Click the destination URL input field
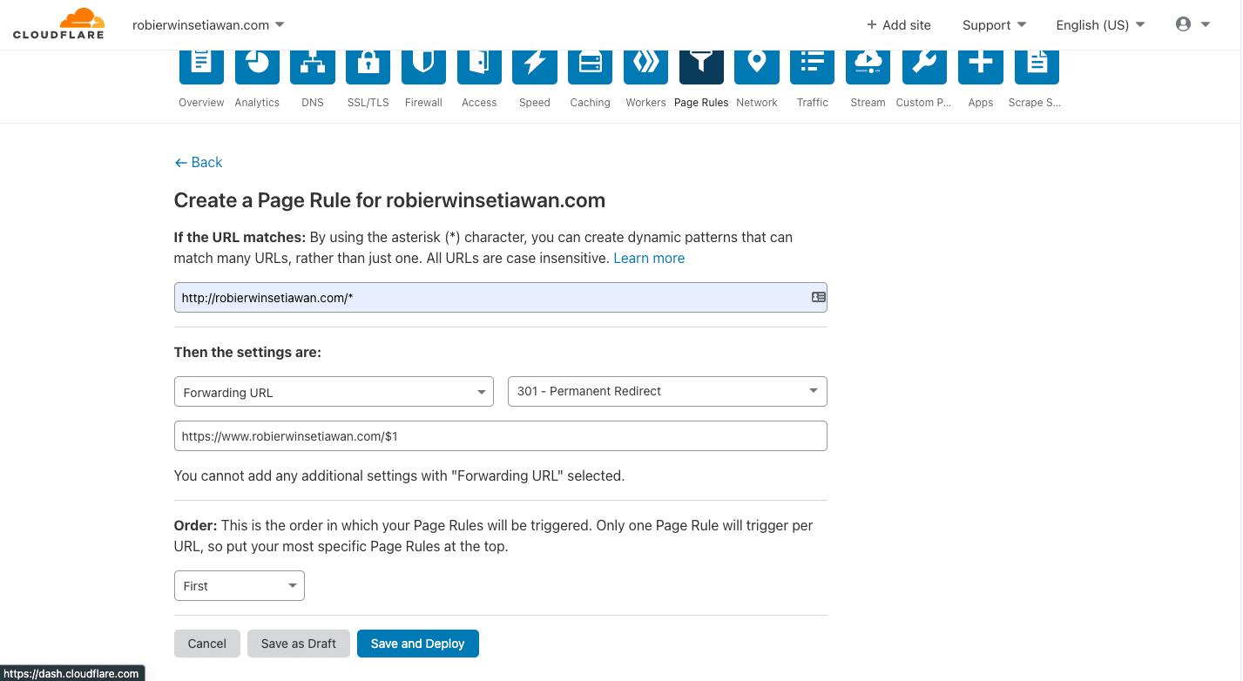1243x681 pixels. coord(501,436)
